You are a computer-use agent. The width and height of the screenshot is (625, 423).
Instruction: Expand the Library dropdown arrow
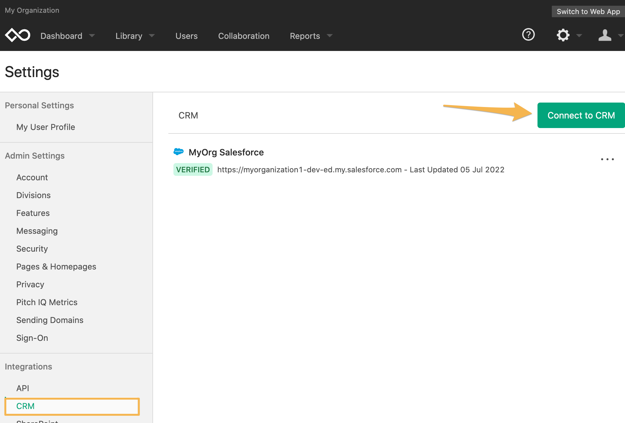[152, 36]
